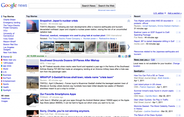
Task: Star The Return of the Class System
Action: click(177, 115)
